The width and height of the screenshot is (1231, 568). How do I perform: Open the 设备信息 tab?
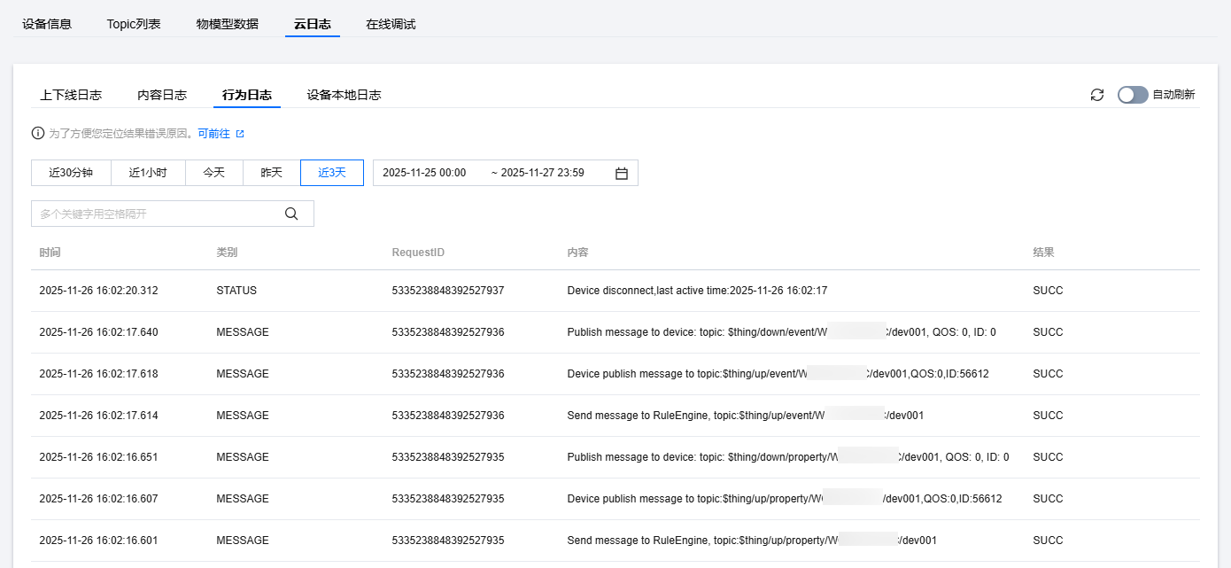[x=47, y=24]
